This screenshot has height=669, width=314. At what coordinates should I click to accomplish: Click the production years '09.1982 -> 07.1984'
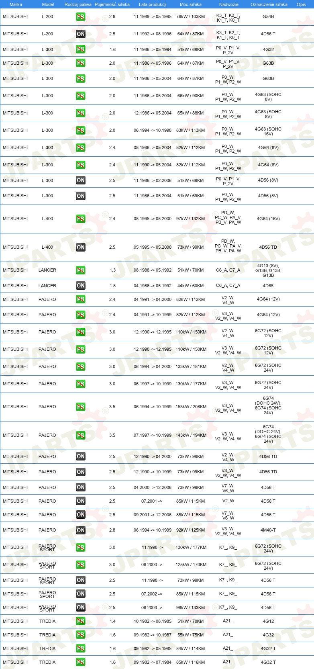(x=153, y=663)
